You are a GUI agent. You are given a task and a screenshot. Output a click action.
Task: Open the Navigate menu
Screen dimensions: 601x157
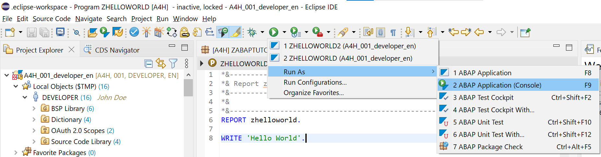pos(88,19)
